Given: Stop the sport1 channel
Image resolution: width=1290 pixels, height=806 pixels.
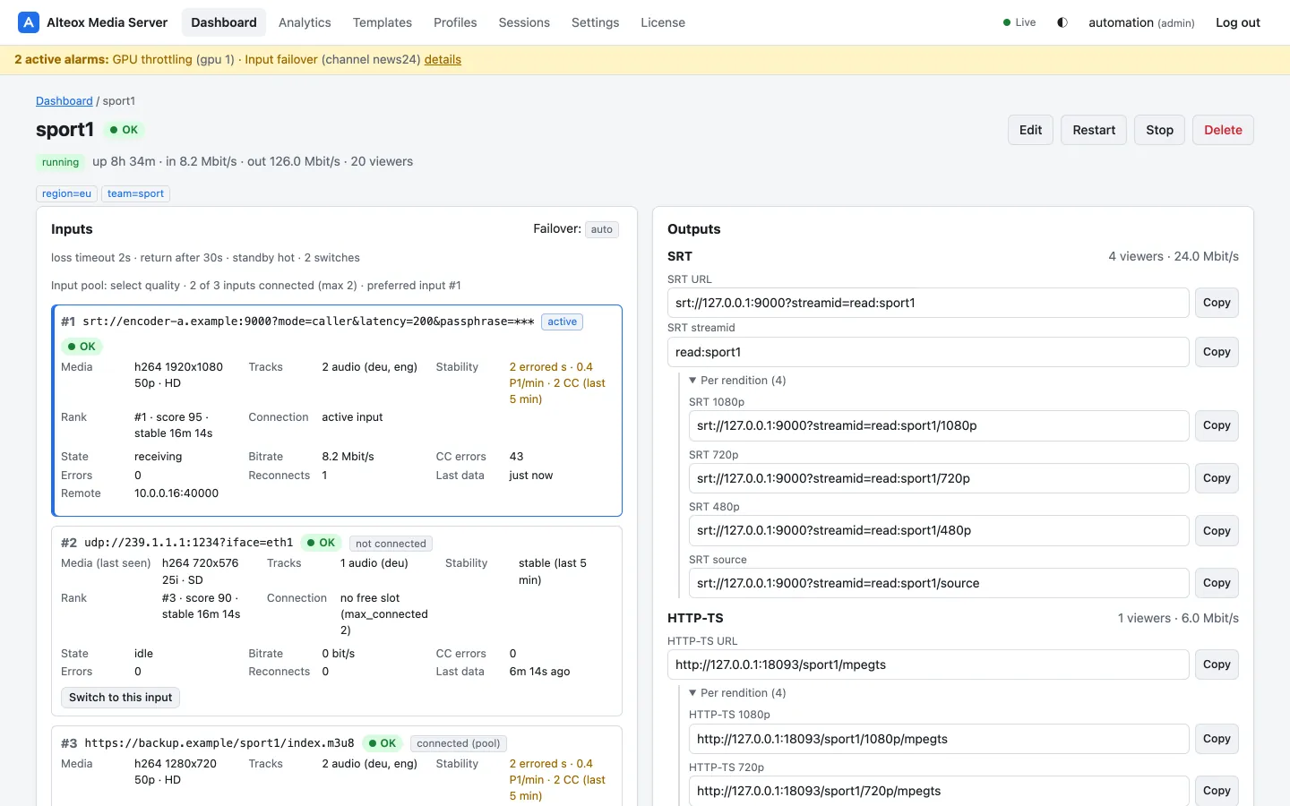Looking at the screenshot, I should pyautogui.click(x=1159, y=130).
